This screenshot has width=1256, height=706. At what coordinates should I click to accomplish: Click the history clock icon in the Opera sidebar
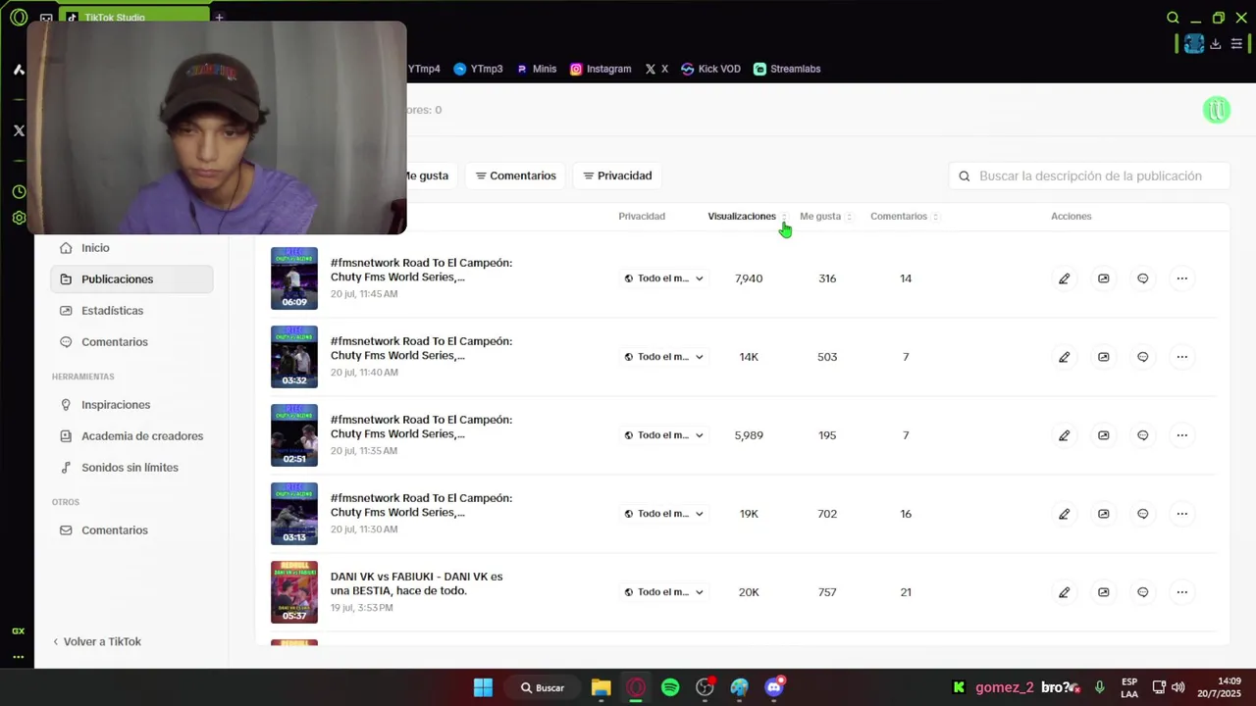(19, 191)
